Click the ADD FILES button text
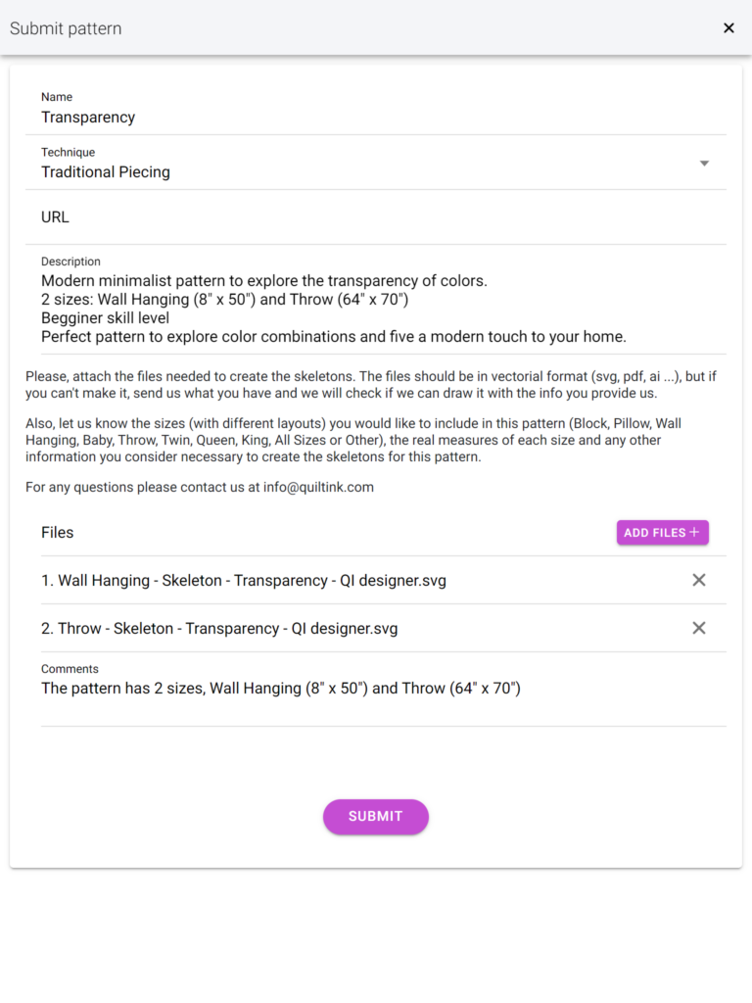The height and width of the screenshot is (1003, 752). 655,533
